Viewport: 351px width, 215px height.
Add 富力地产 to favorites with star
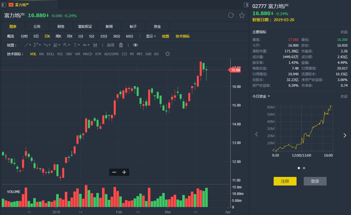(242, 15)
